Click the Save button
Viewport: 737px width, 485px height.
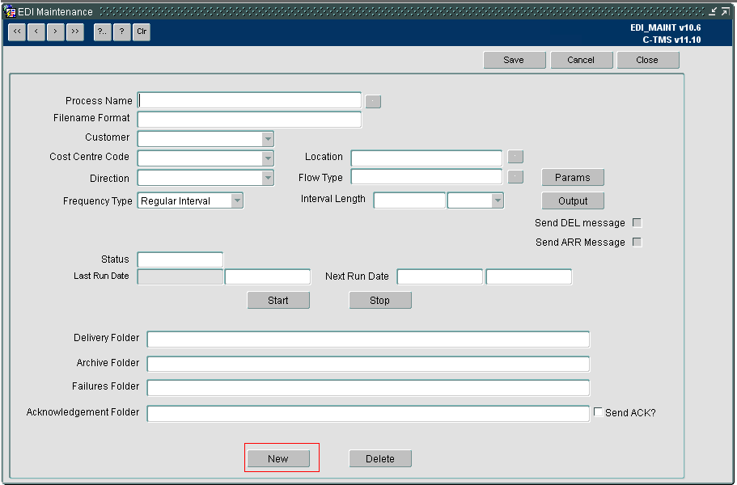tap(515, 60)
